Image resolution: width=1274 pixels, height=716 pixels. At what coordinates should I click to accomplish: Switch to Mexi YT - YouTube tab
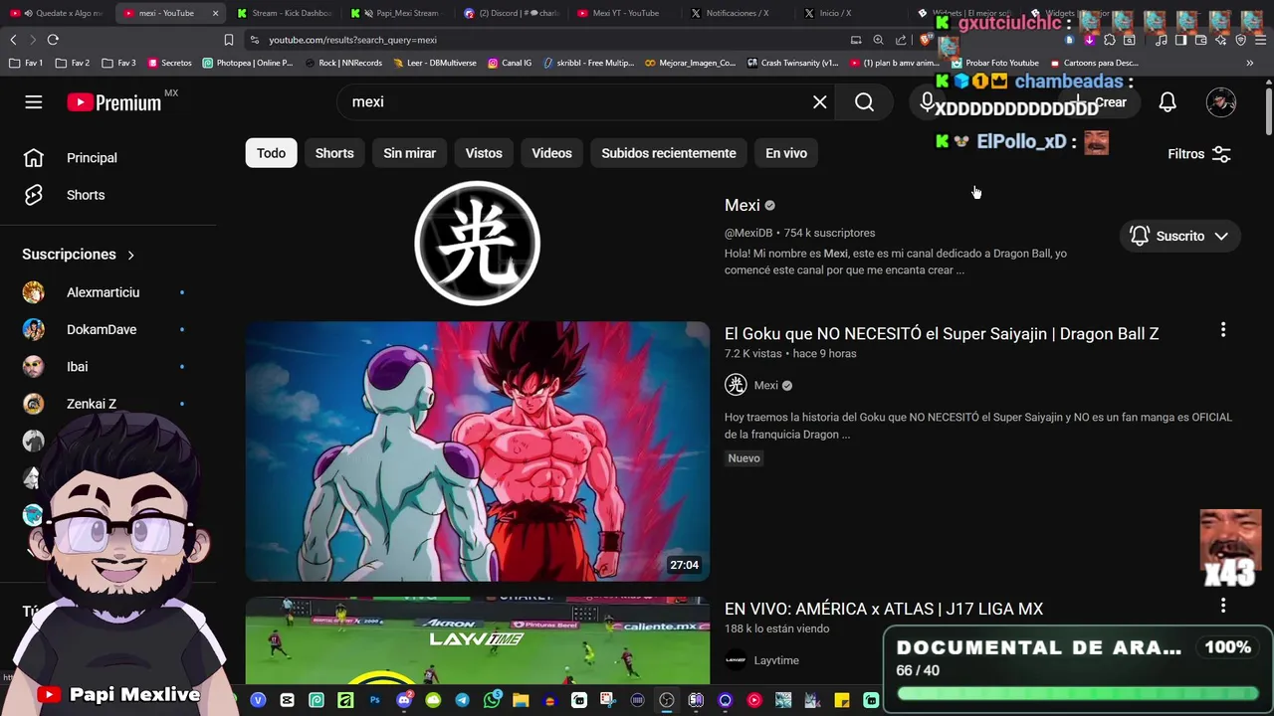pyautogui.click(x=625, y=13)
